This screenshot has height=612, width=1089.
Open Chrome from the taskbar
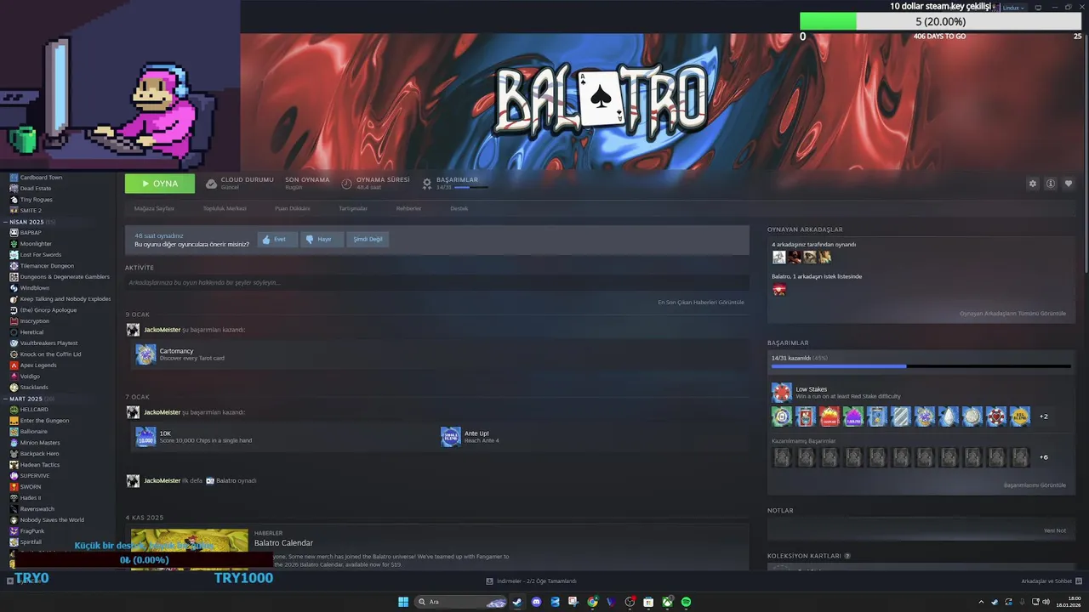point(592,602)
